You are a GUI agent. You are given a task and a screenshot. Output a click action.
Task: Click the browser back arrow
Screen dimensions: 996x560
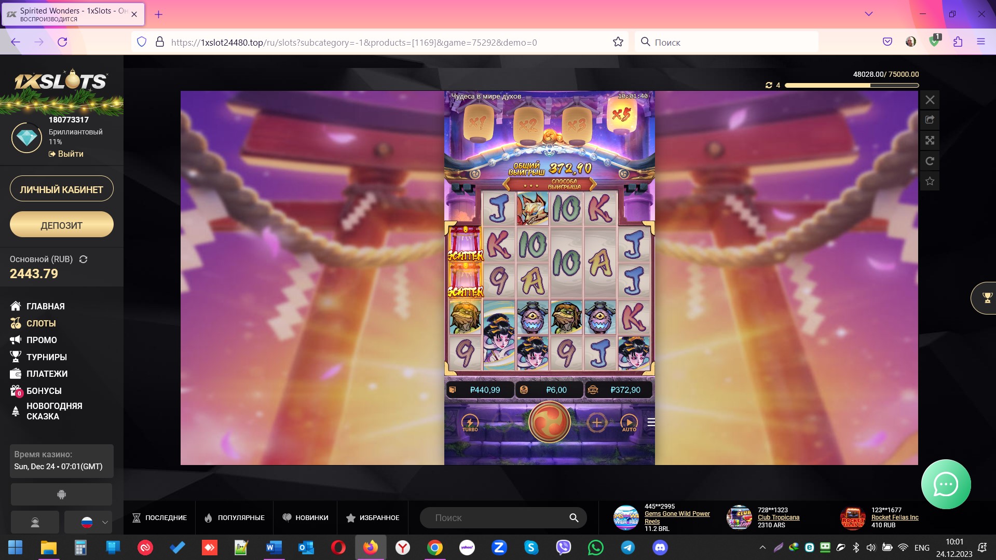(16, 42)
